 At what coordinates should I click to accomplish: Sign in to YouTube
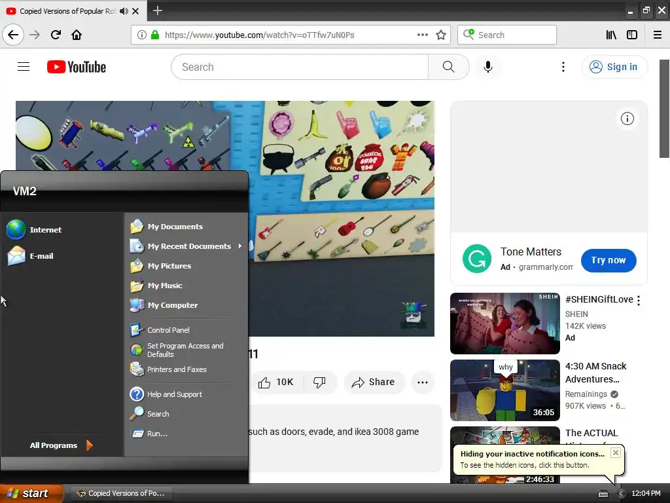[614, 67]
